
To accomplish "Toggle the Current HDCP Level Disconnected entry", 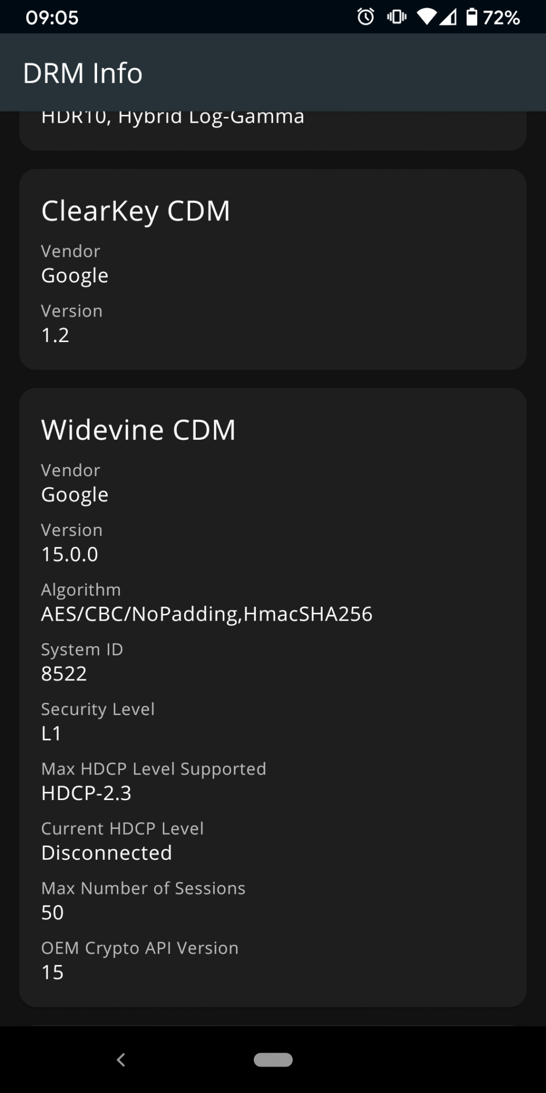I will point(106,852).
